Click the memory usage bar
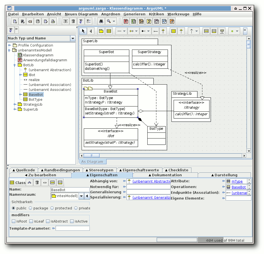Image resolution: width=264 pixels, height=254 pixels. tap(225, 241)
